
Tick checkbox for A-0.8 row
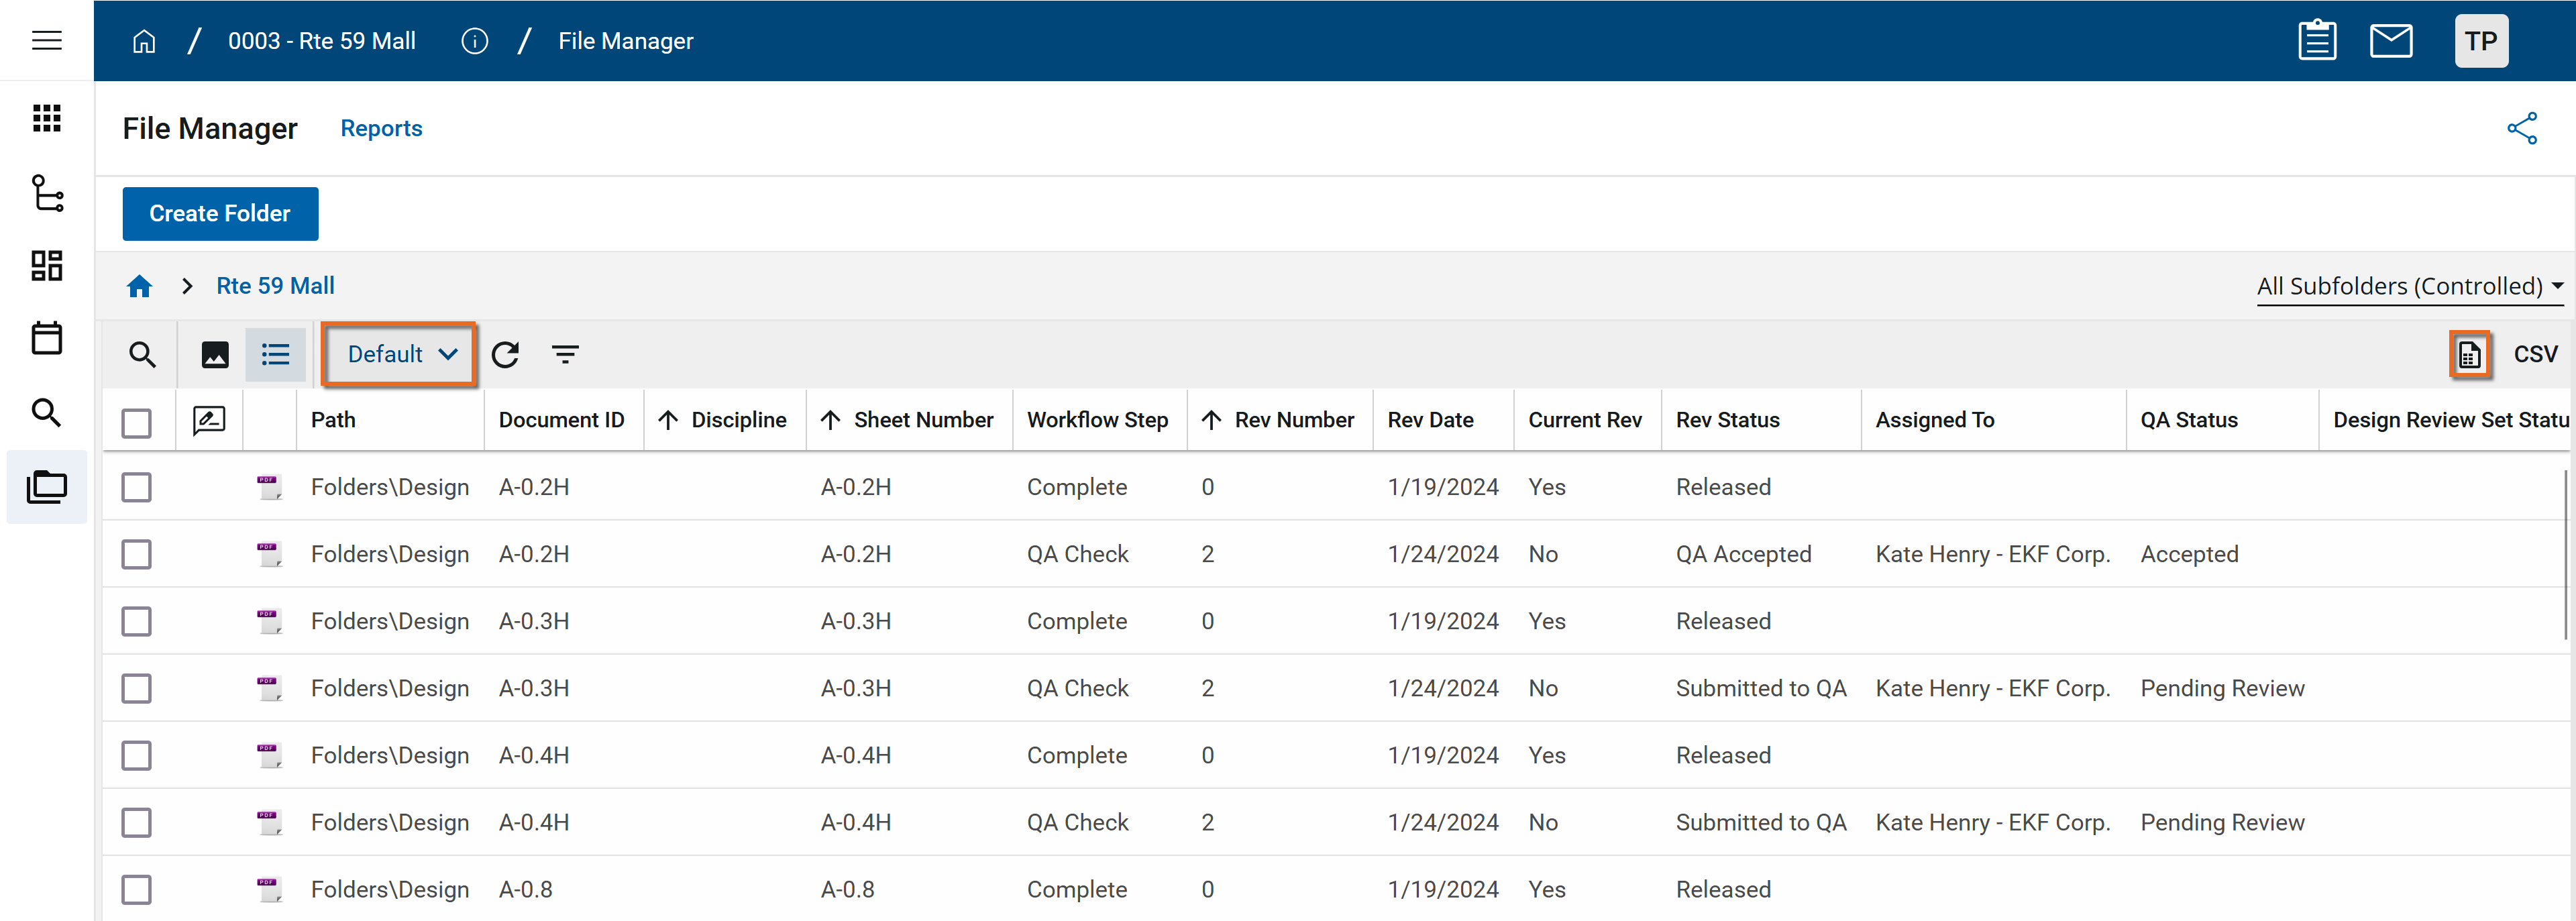136,889
